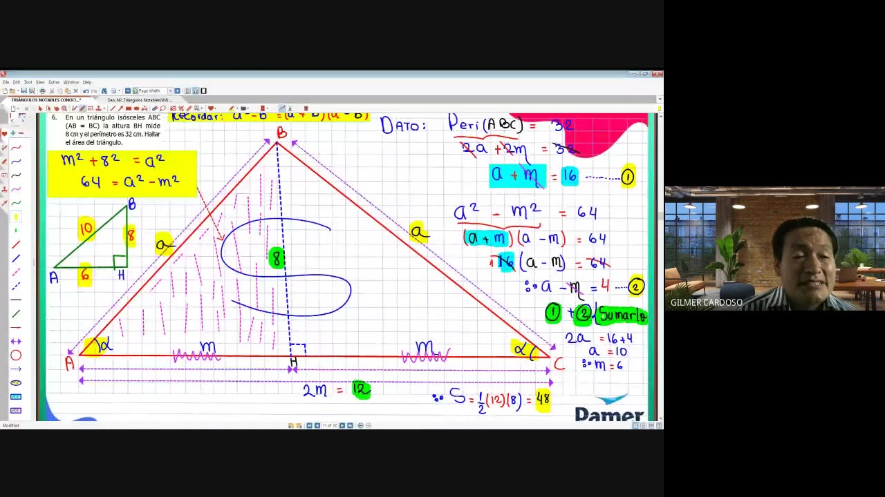Open the View menu

tap(40, 82)
